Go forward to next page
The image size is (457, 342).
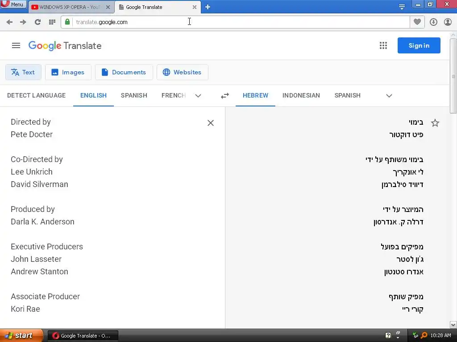23,22
